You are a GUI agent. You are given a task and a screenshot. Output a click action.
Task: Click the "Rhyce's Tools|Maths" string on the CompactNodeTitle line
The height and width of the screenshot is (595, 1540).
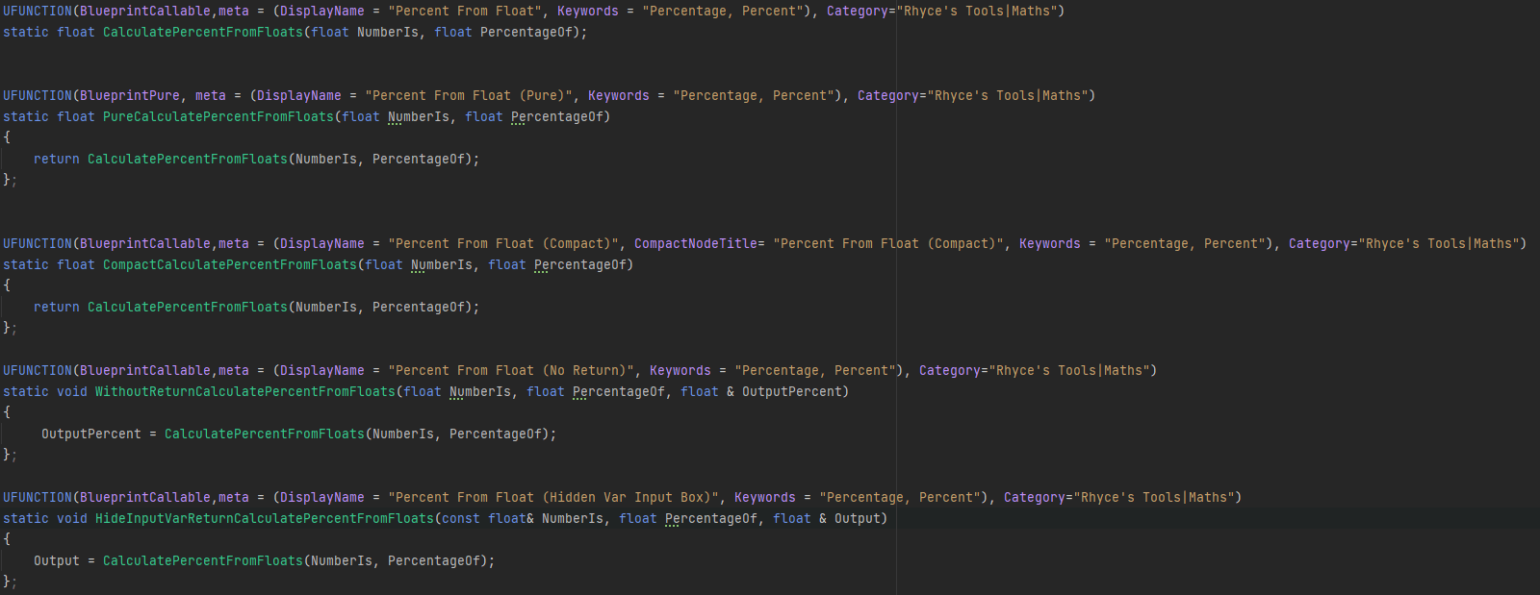(1439, 243)
